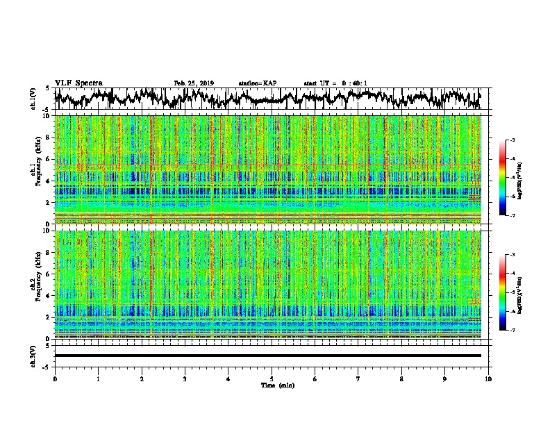Click the flat ch.3 voltage trace line
This screenshot has width=550, height=425.
coord(267,356)
